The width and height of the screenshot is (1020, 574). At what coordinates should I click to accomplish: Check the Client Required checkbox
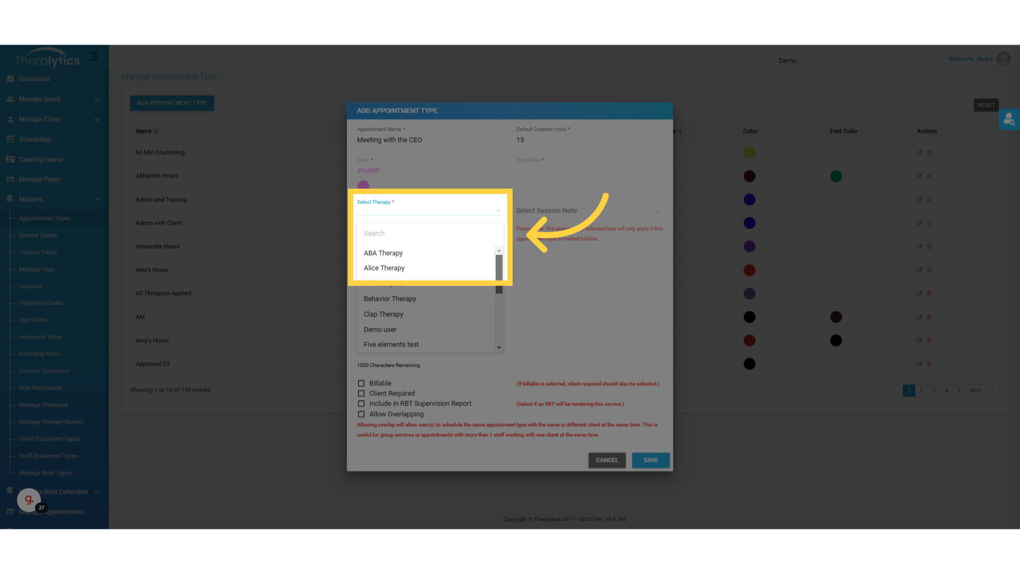(x=361, y=394)
